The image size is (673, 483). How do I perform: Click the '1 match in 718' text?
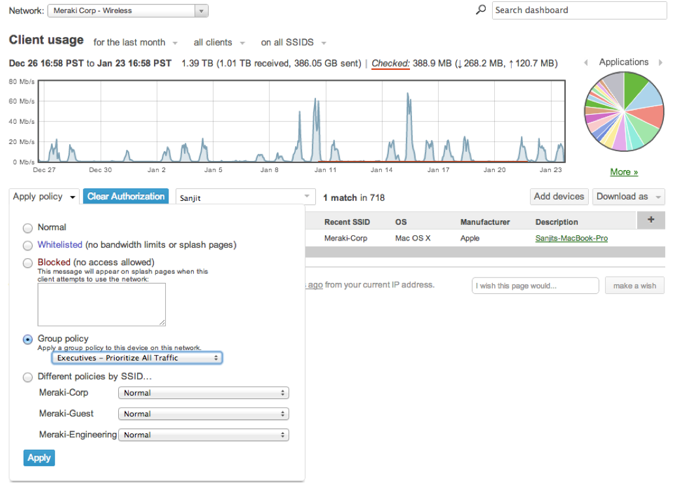pyautogui.click(x=354, y=198)
